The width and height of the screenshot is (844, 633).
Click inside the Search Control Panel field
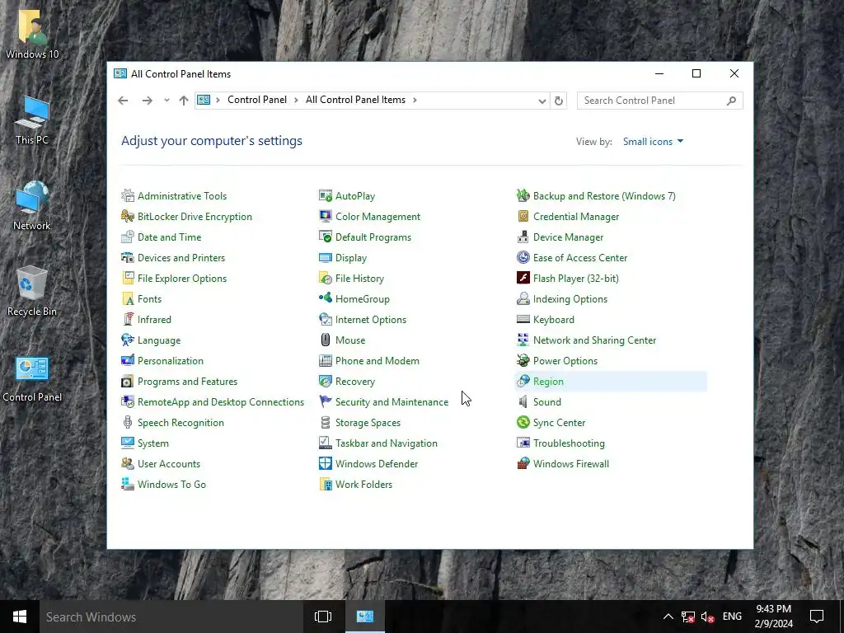coord(660,101)
